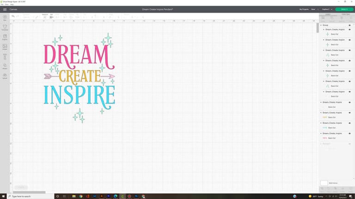355x199 pixels.
Task: Select the gold CREATE layer thumbnail
Action: click(x=325, y=117)
